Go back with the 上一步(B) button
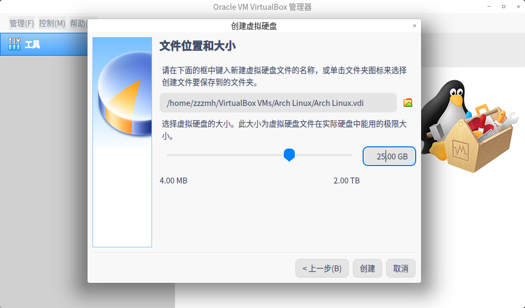 pos(322,268)
